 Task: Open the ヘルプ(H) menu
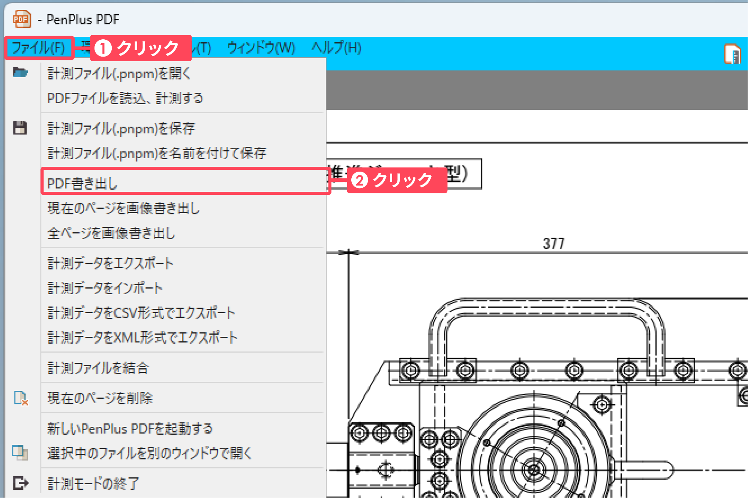336,48
